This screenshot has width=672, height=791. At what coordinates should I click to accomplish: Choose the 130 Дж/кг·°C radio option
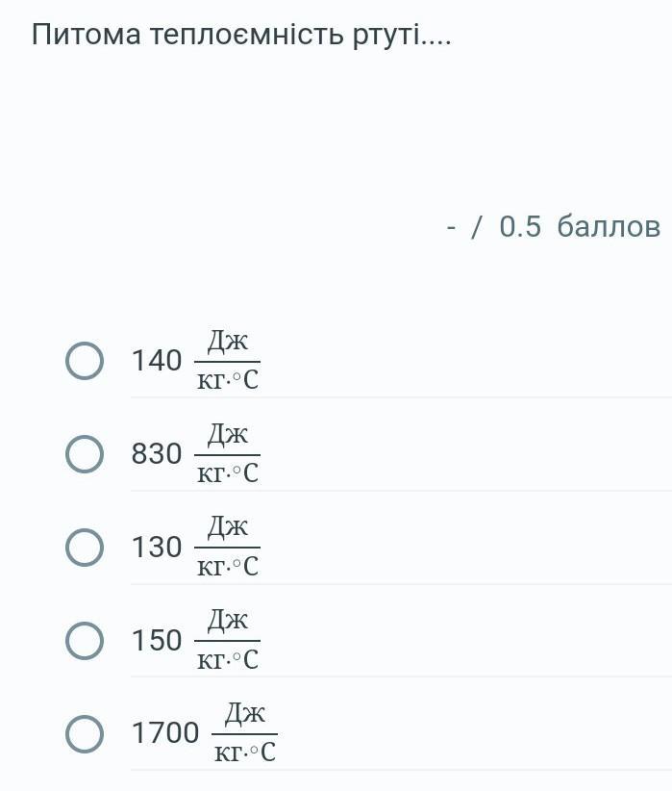[85, 548]
